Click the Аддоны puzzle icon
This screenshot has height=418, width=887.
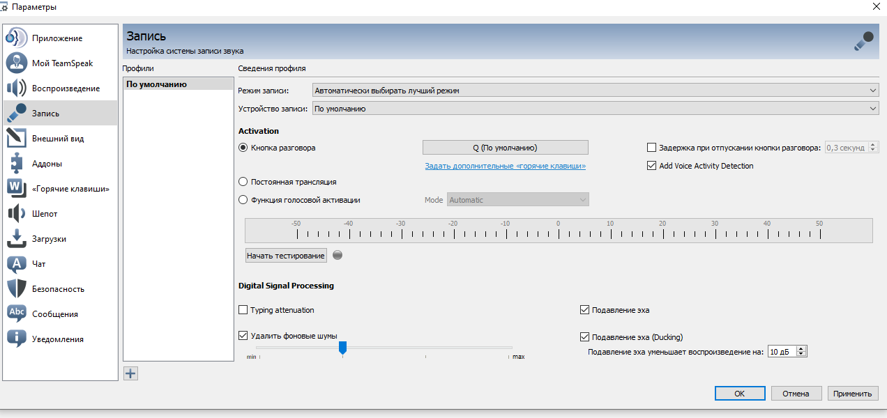tap(17, 164)
